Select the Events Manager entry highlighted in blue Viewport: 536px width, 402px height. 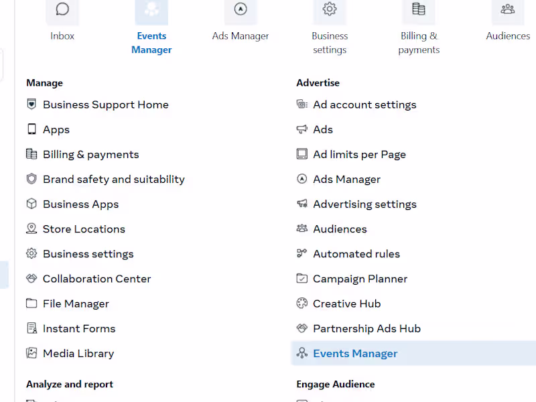click(x=355, y=353)
